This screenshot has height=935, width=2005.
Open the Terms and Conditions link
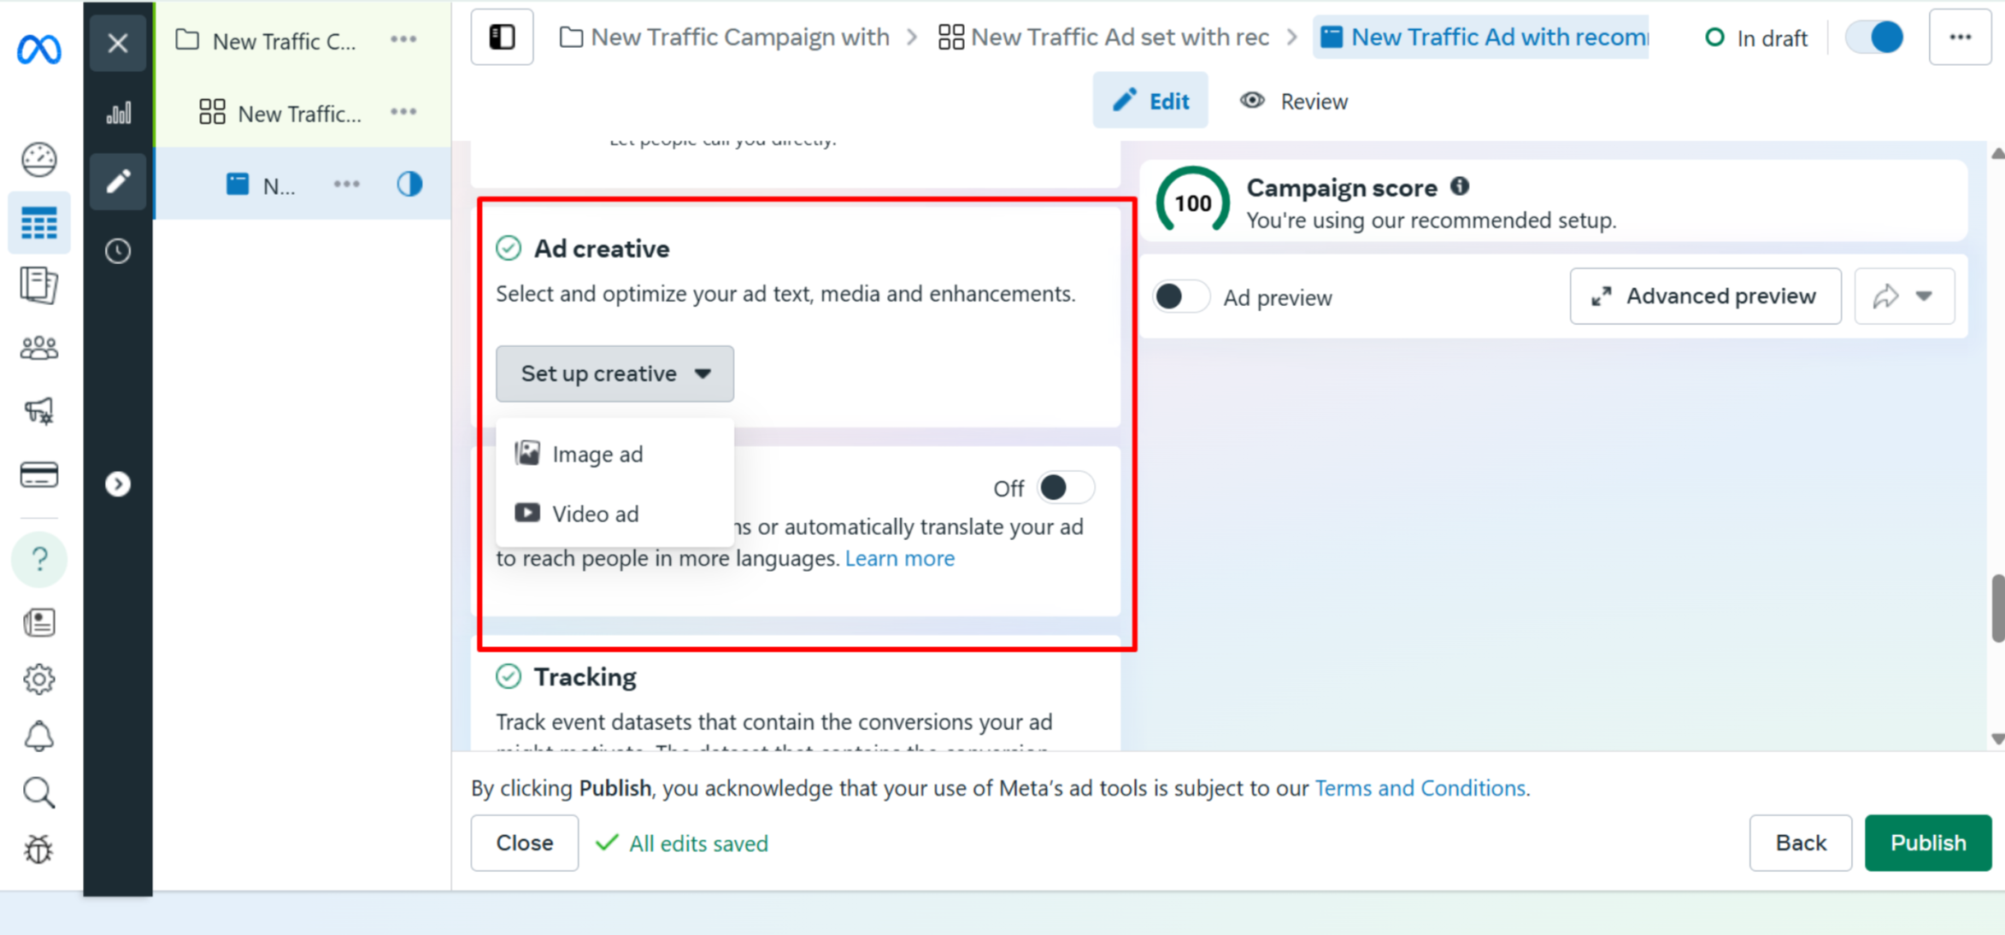(1420, 788)
